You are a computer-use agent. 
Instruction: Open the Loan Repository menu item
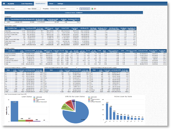pyautogui.click(x=27, y=4)
